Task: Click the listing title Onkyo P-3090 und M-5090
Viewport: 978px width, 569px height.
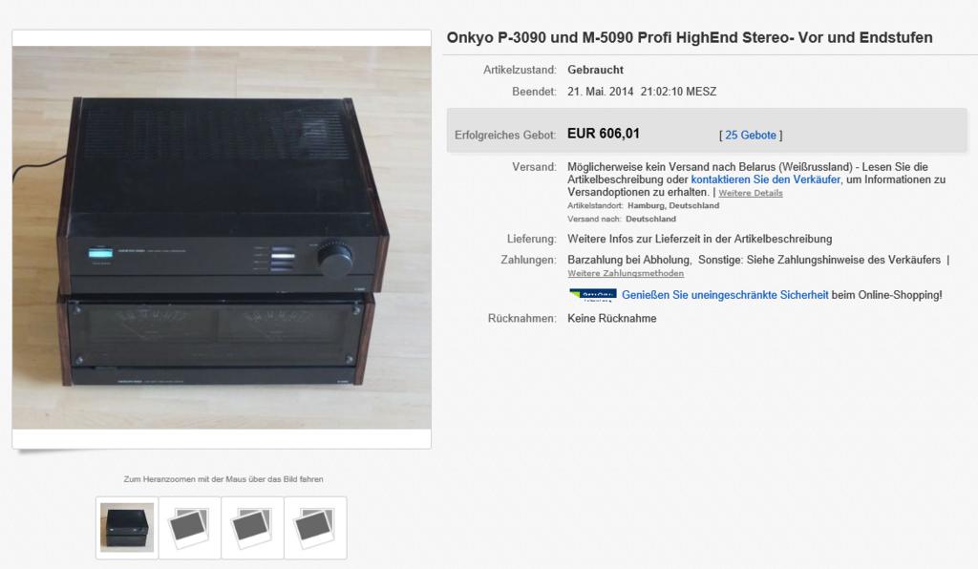Action: (x=690, y=37)
